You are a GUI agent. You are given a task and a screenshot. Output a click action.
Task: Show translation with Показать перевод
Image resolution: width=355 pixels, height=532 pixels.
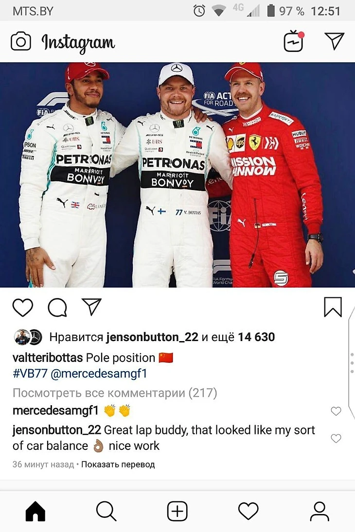coord(118,464)
